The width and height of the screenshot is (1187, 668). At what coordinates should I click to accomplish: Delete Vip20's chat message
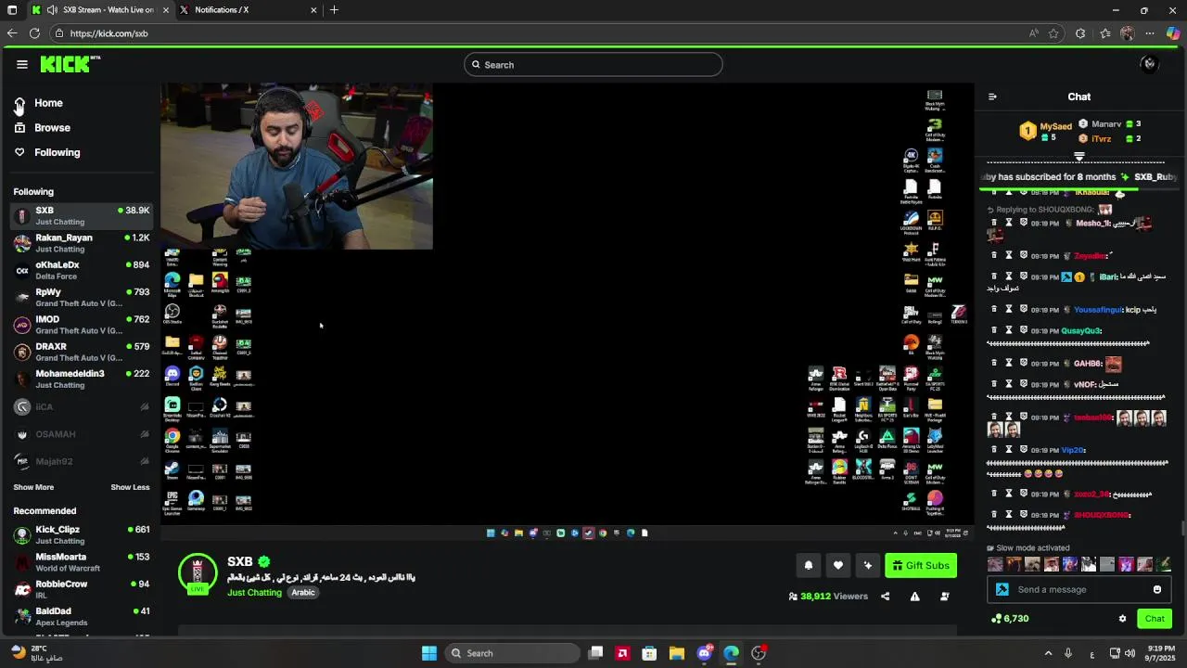(994, 449)
